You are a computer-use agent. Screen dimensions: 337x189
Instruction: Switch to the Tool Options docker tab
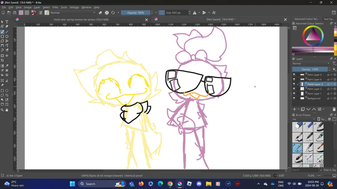coord(329,19)
